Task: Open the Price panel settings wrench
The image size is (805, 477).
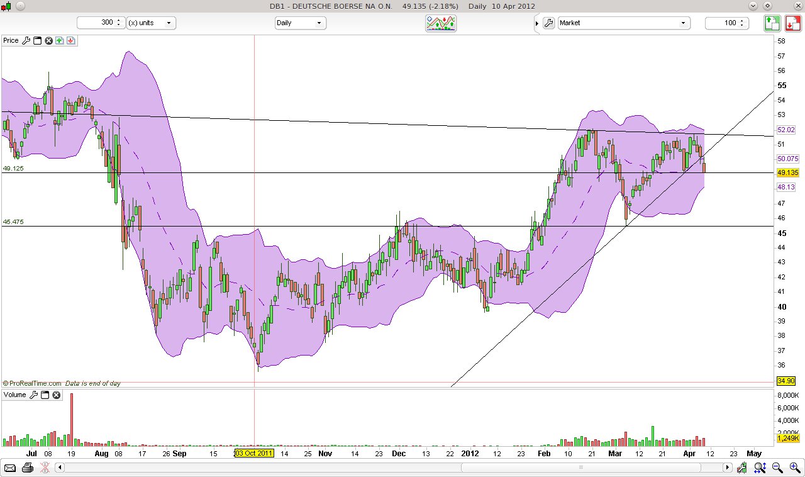Action: point(26,40)
